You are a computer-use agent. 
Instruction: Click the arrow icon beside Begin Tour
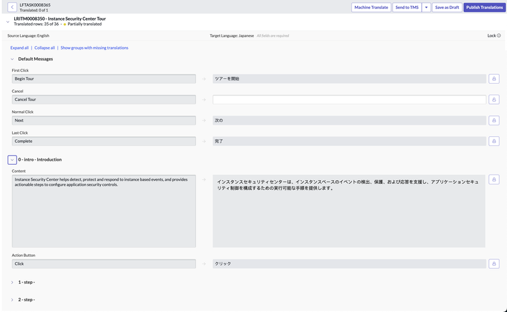204,79
